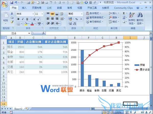The height and width of the screenshot is (114, 153).
Task: Apply comma style
Action: [x=81, y=19]
